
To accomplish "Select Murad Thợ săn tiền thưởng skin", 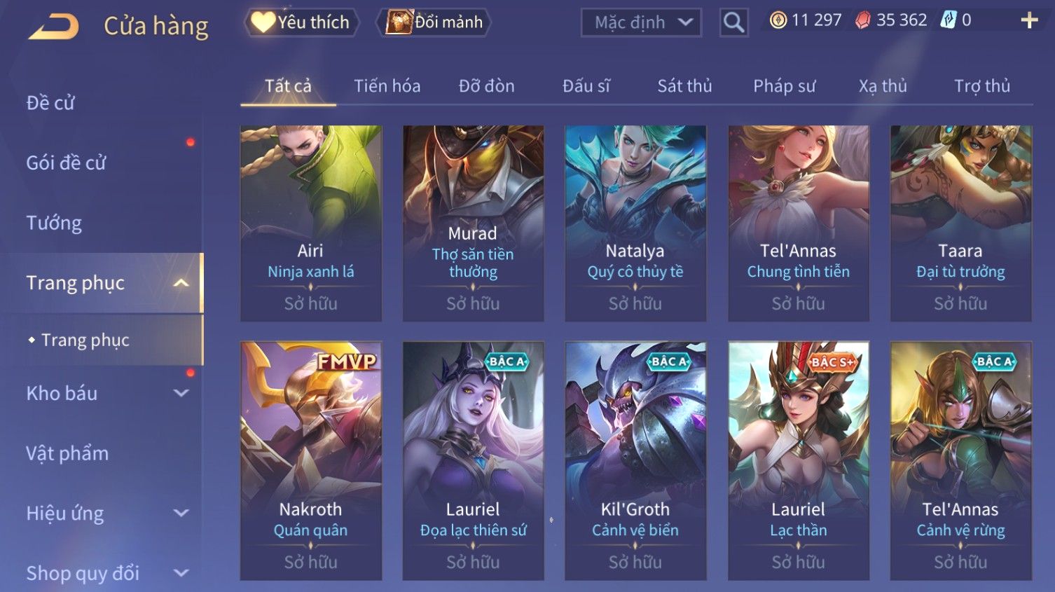I will (473, 223).
